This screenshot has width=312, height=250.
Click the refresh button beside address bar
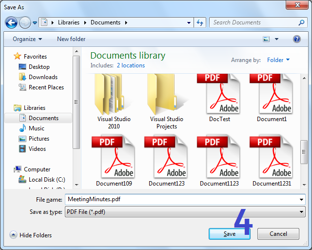tap(200, 22)
